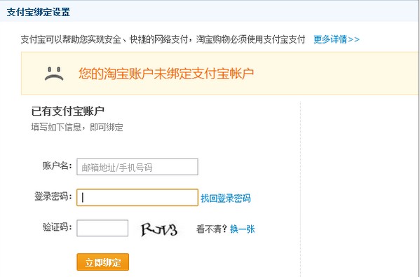Focus the 账户名 email/phone input field
This screenshot has width=420, height=277.
tap(137, 167)
